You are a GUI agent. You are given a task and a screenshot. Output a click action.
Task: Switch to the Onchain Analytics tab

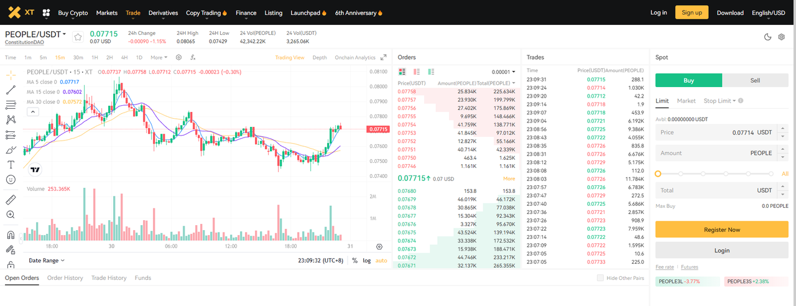355,57
